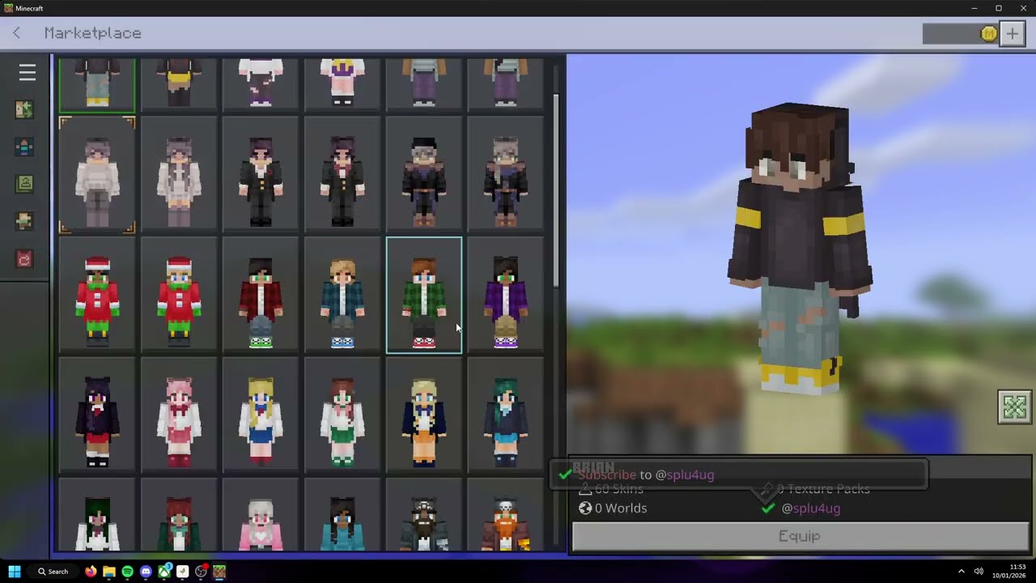Screen dimensions: 1036x583
Task: Open the running character sidebar icon
Action: (24, 221)
